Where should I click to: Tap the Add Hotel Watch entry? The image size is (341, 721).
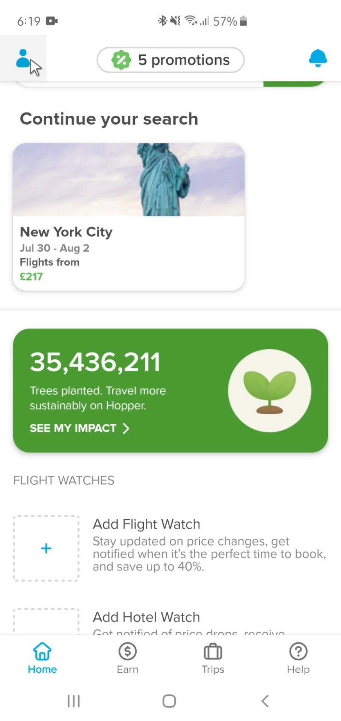click(x=146, y=617)
